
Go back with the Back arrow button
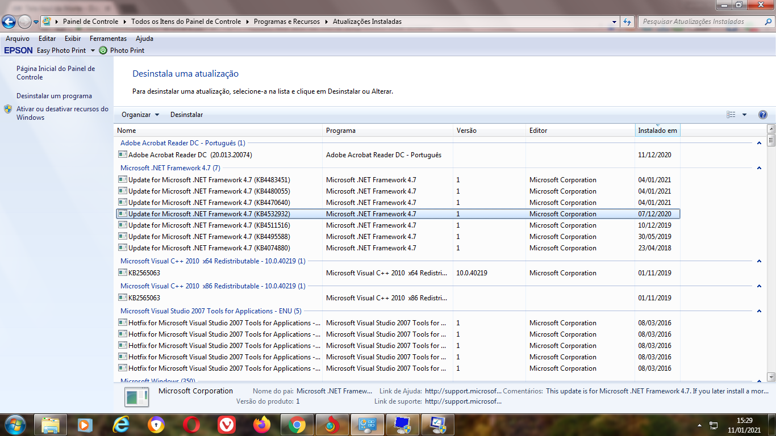(9, 22)
